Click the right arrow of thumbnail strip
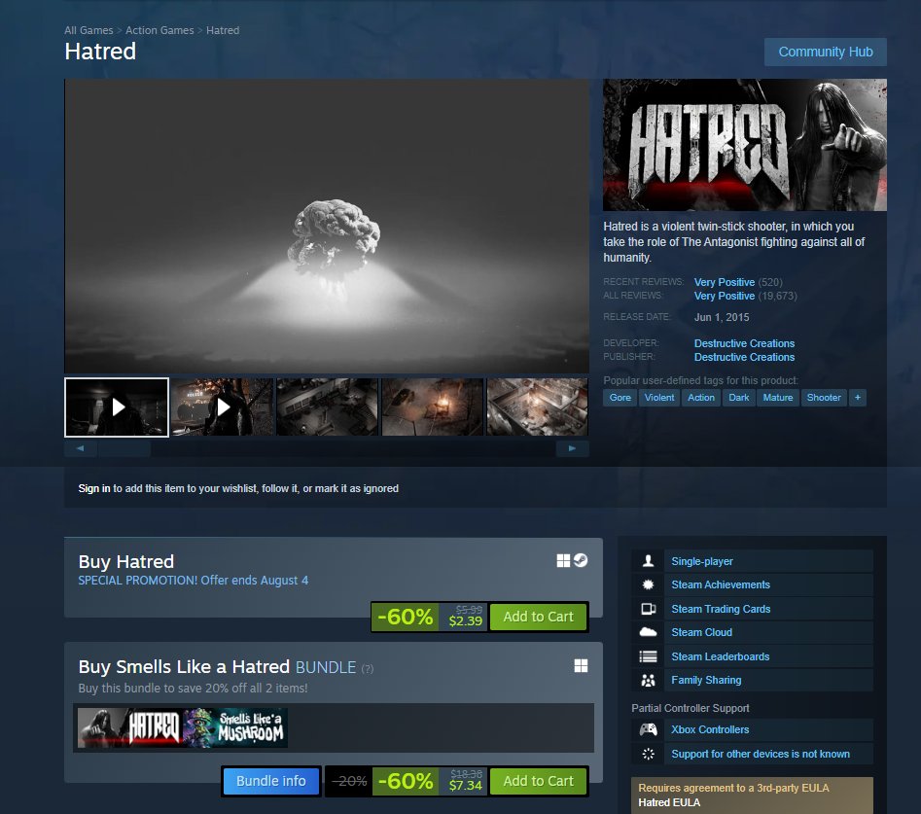This screenshot has height=814, width=921. point(572,448)
